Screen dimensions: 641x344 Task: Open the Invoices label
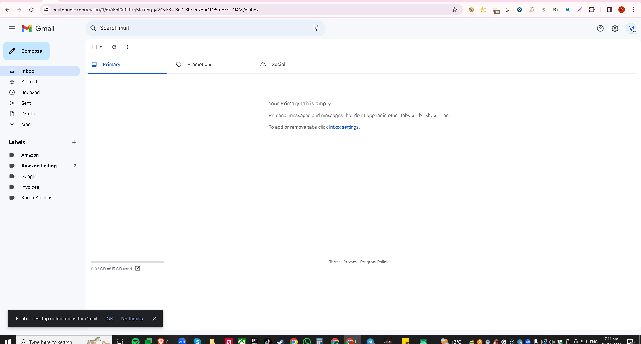coord(40,187)
